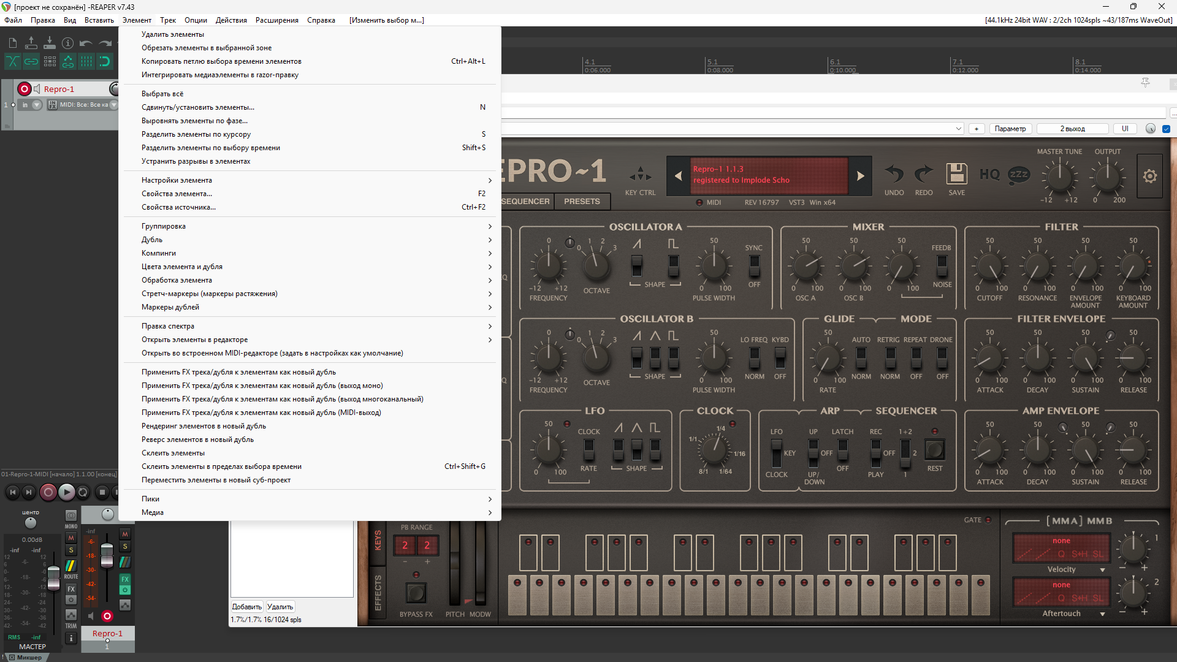The image size is (1177, 662).
Task: Toggle Repro-1 HQ mode
Action: tap(989, 175)
